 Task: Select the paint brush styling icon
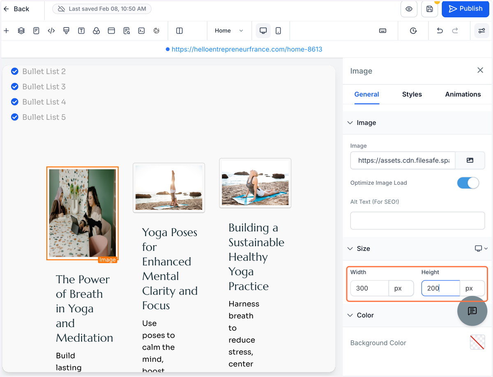click(66, 31)
